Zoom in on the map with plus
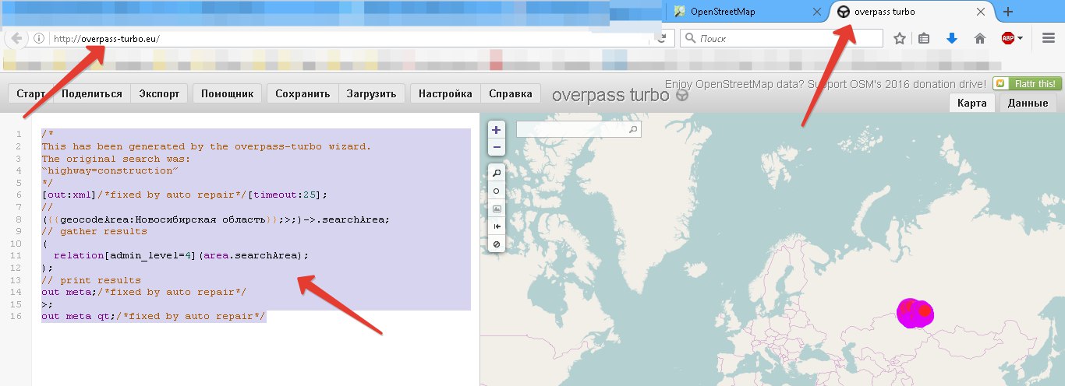 497,130
